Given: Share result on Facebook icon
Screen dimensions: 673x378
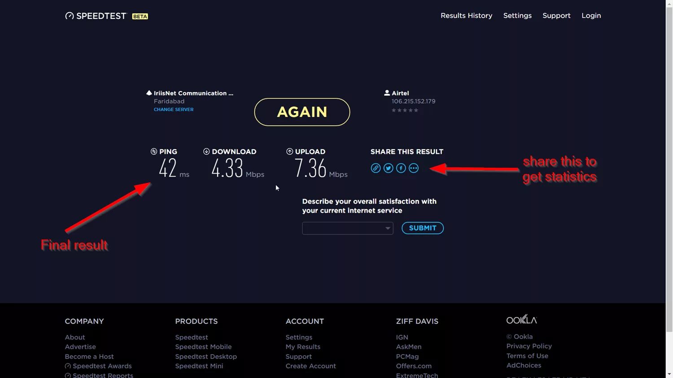Looking at the screenshot, I should click(x=401, y=168).
